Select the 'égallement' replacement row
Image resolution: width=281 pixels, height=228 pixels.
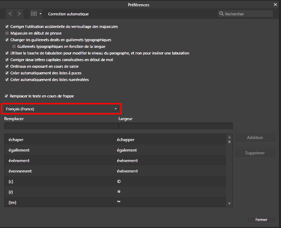(x=115, y=150)
